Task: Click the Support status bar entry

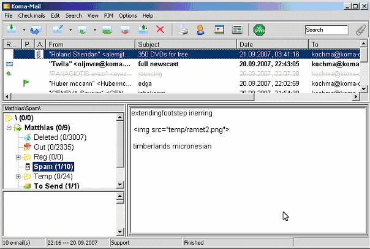Action: pos(120,243)
